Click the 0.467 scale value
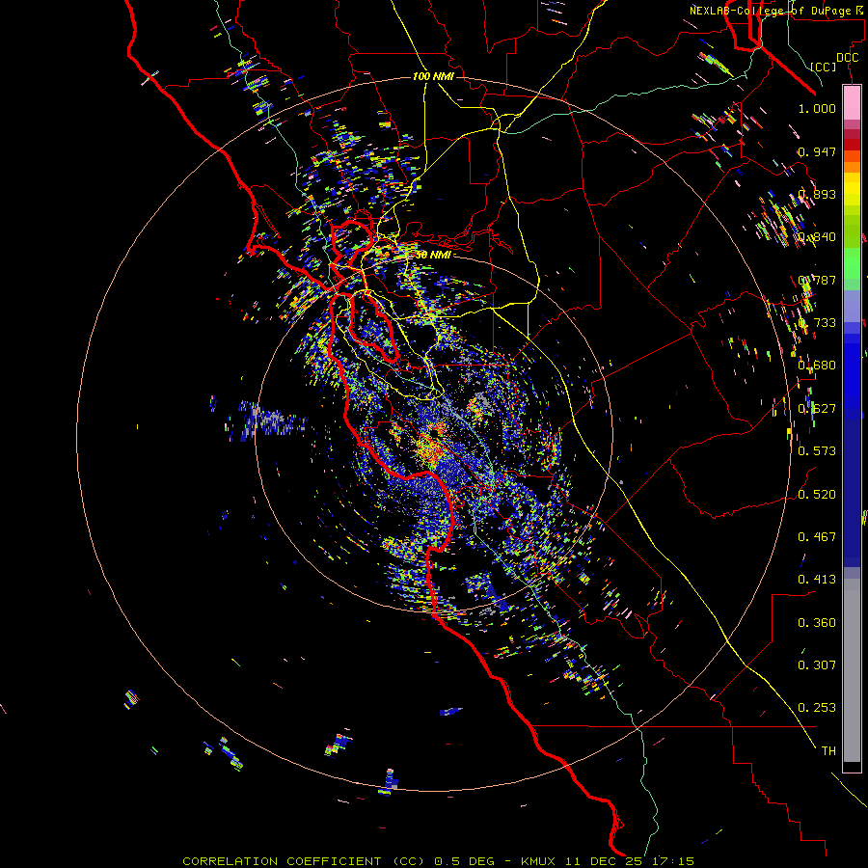This screenshot has height=868, width=868. point(817,537)
